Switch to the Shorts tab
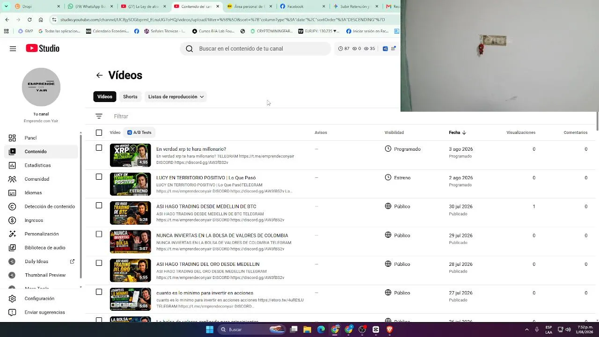Image resolution: width=599 pixels, height=337 pixels. (x=130, y=97)
